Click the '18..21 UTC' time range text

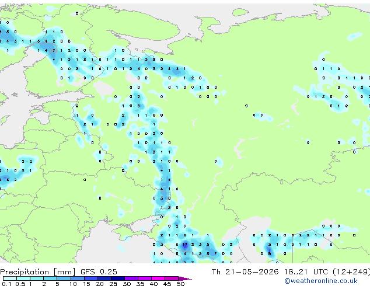pyautogui.click(x=306, y=272)
